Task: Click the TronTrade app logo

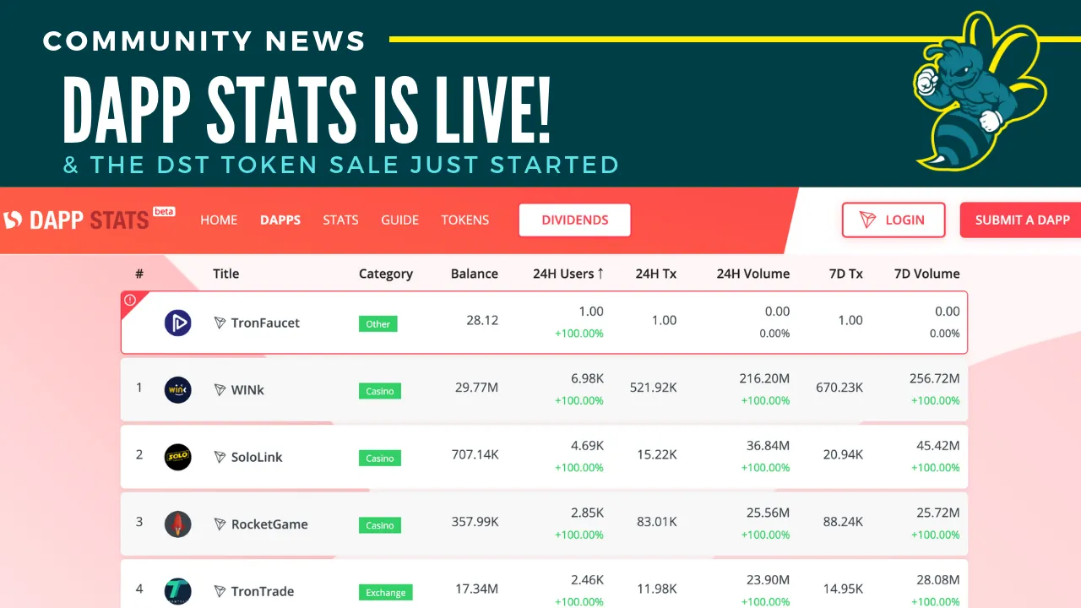Action: [177, 591]
